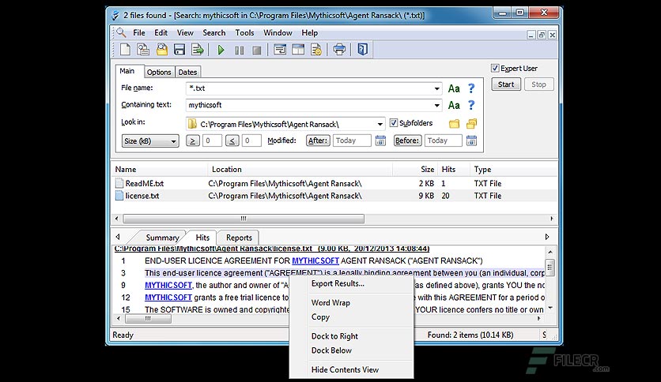Toggle case sensitivity Aa for Containing text

[x=454, y=105]
